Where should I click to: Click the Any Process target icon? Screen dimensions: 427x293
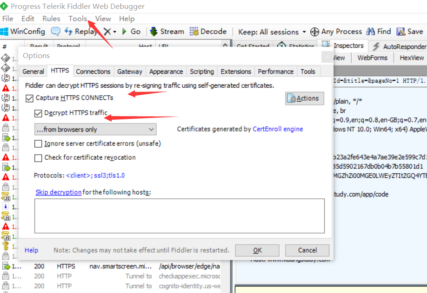314,32
